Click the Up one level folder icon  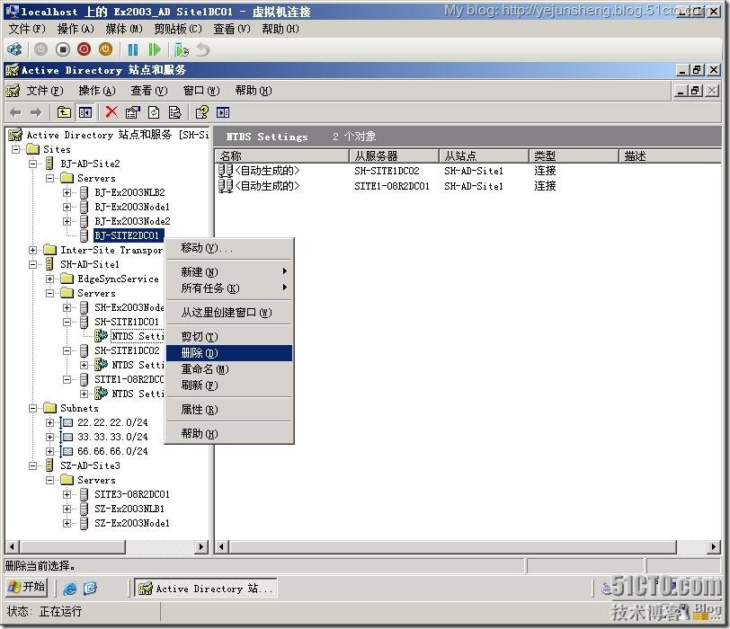pos(64,112)
